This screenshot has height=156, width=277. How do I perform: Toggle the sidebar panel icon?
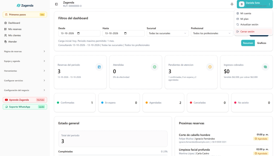point(56,4)
